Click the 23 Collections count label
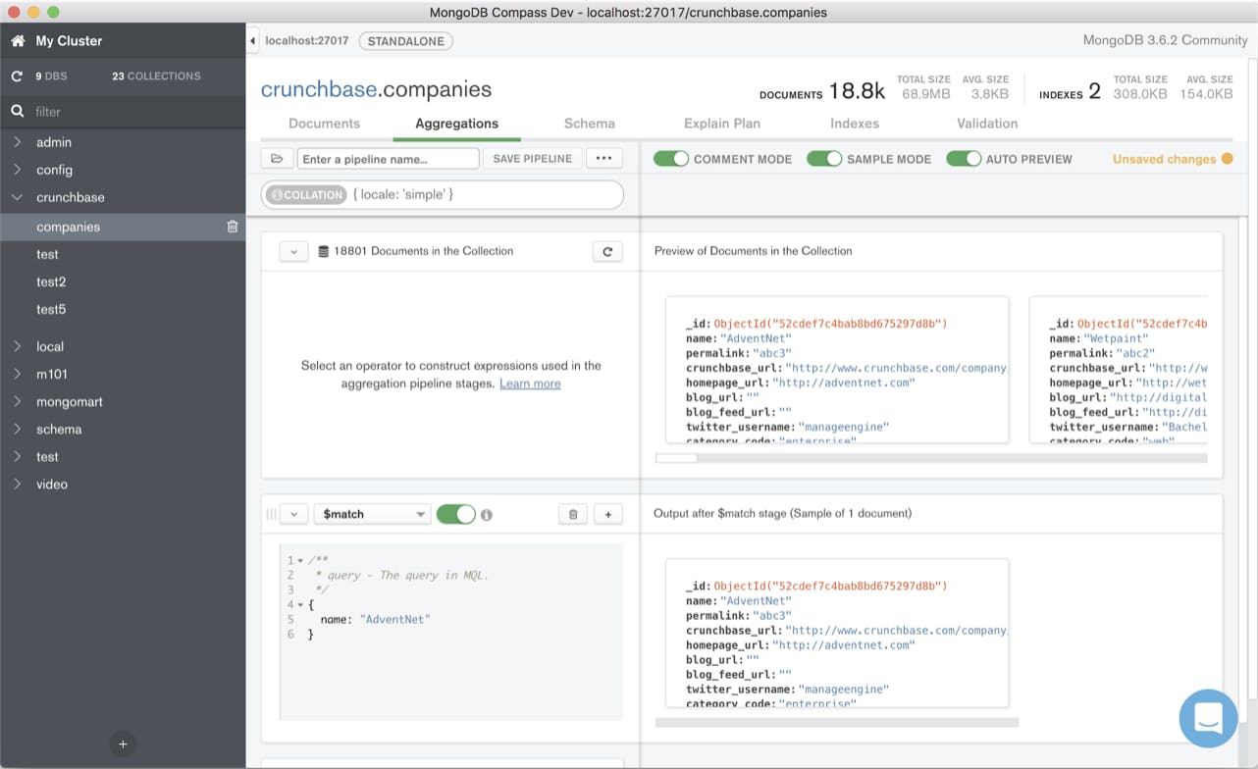This screenshot has height=769, width=1258. [x=156, y=76]
